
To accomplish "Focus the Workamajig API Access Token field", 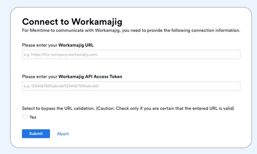I will pos(131,86).
